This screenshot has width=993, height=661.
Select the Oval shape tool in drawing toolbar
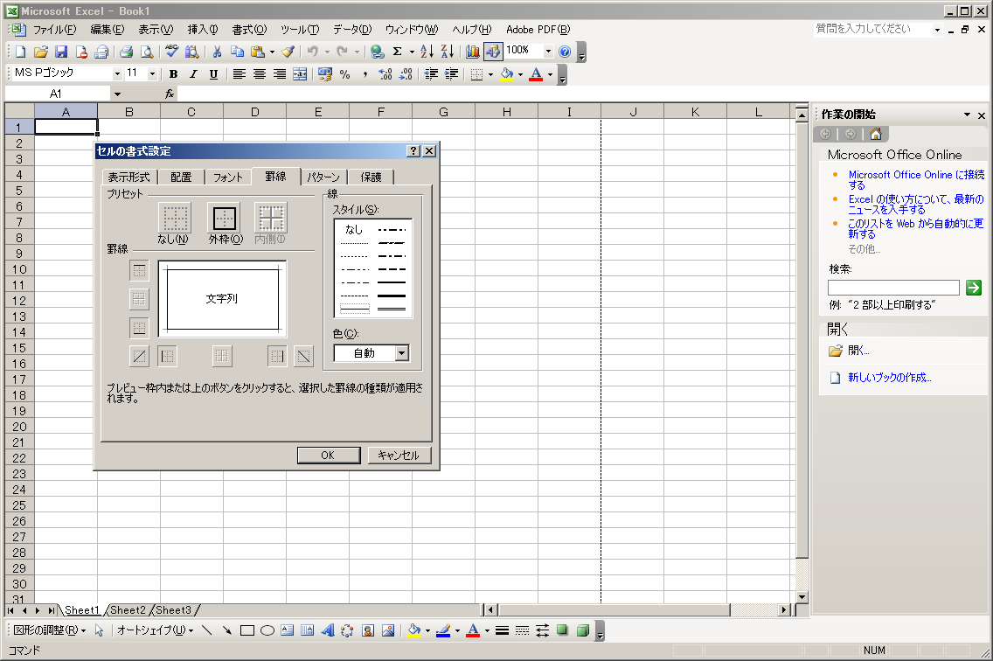coord(267,630)
